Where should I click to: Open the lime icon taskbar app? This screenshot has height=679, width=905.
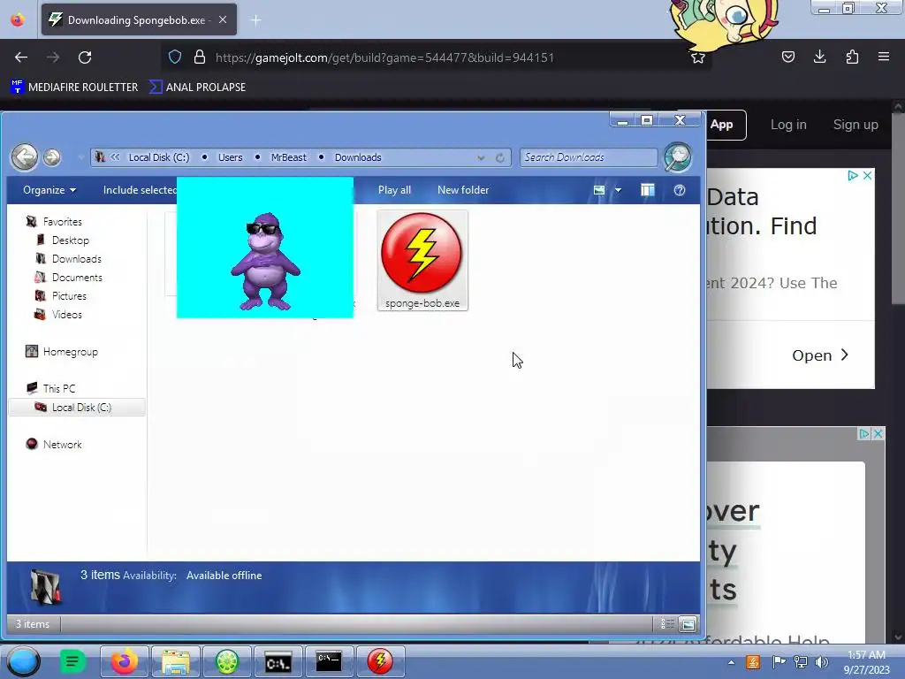click(x=227, y=661)
